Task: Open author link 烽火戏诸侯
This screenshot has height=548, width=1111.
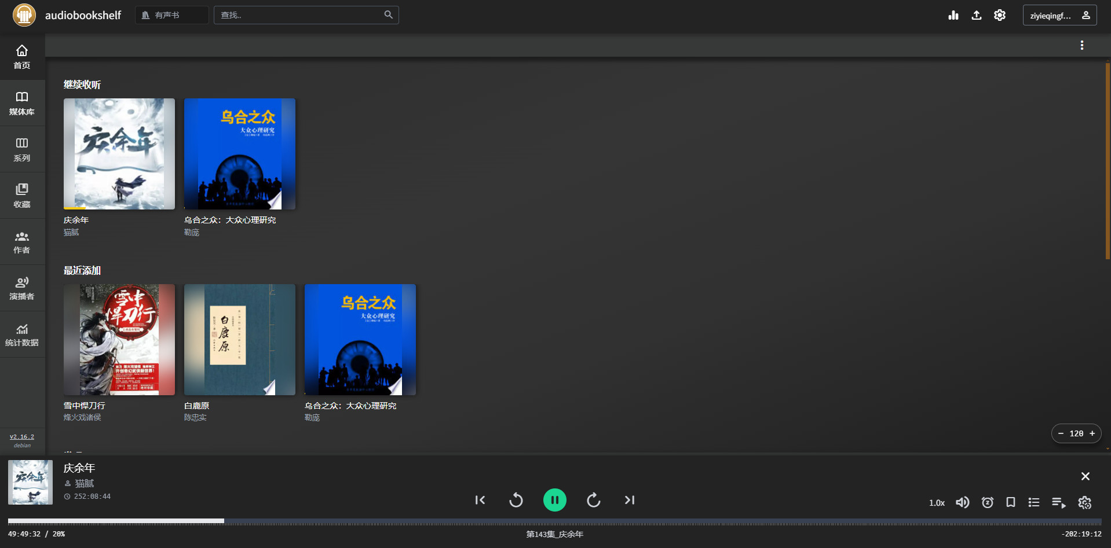Action: point(82,417)
